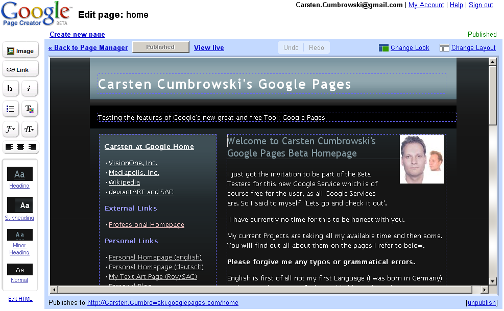This screenshot has width=504, height=311.
Task: Click Sign out link
Action: point(481,5)
